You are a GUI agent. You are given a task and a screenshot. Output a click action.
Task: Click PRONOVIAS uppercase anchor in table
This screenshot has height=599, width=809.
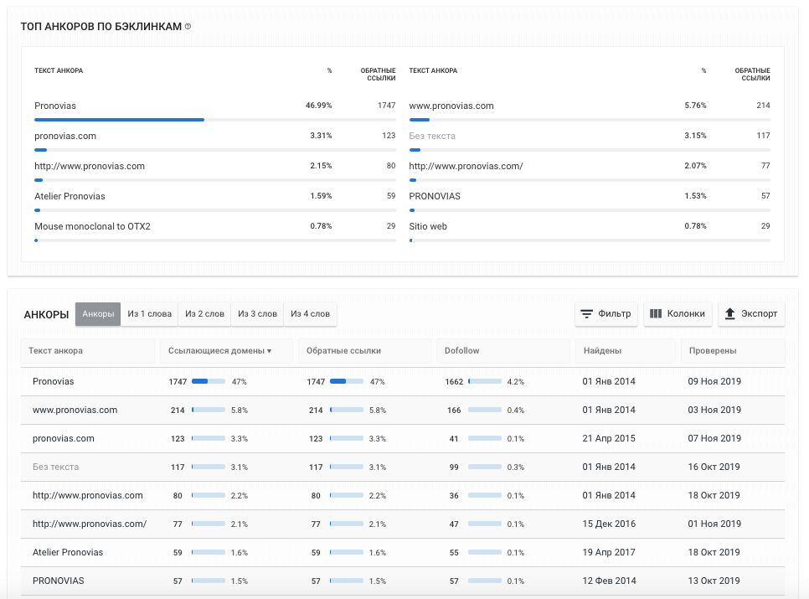[59, 581]
